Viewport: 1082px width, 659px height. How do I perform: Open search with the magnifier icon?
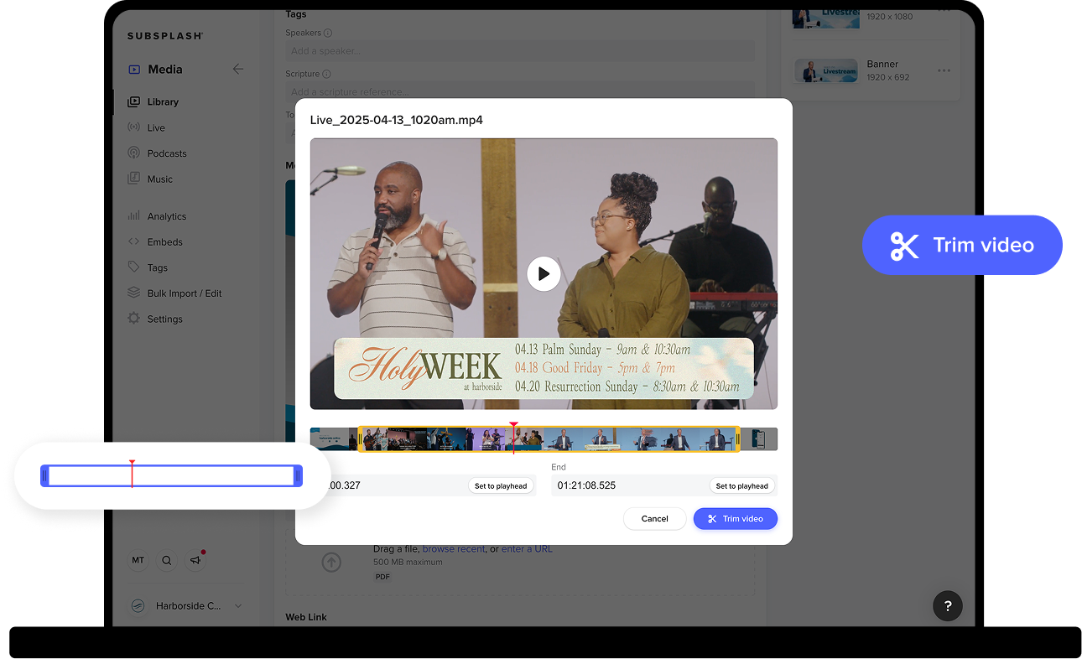pyautogui.click(x=167, y=560)
